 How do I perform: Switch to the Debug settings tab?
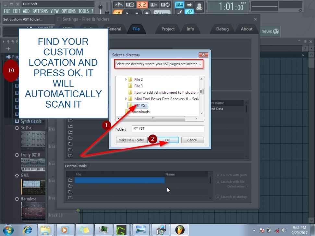[222, 29]
